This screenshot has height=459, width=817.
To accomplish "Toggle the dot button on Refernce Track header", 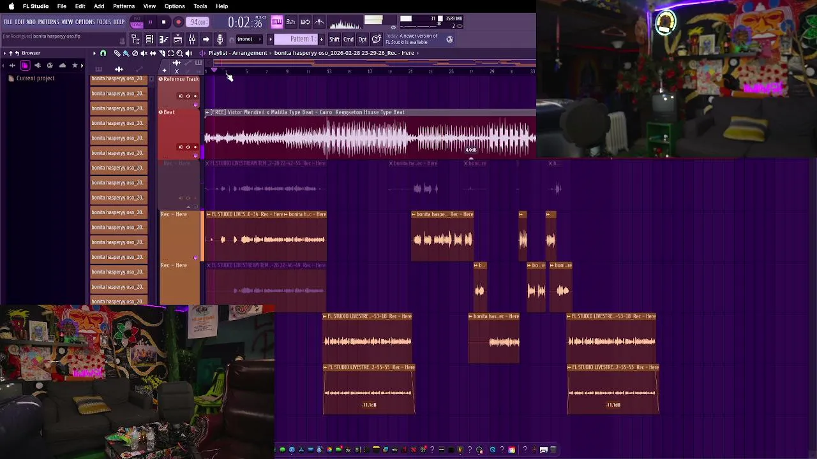I will [x=195, y=96].
